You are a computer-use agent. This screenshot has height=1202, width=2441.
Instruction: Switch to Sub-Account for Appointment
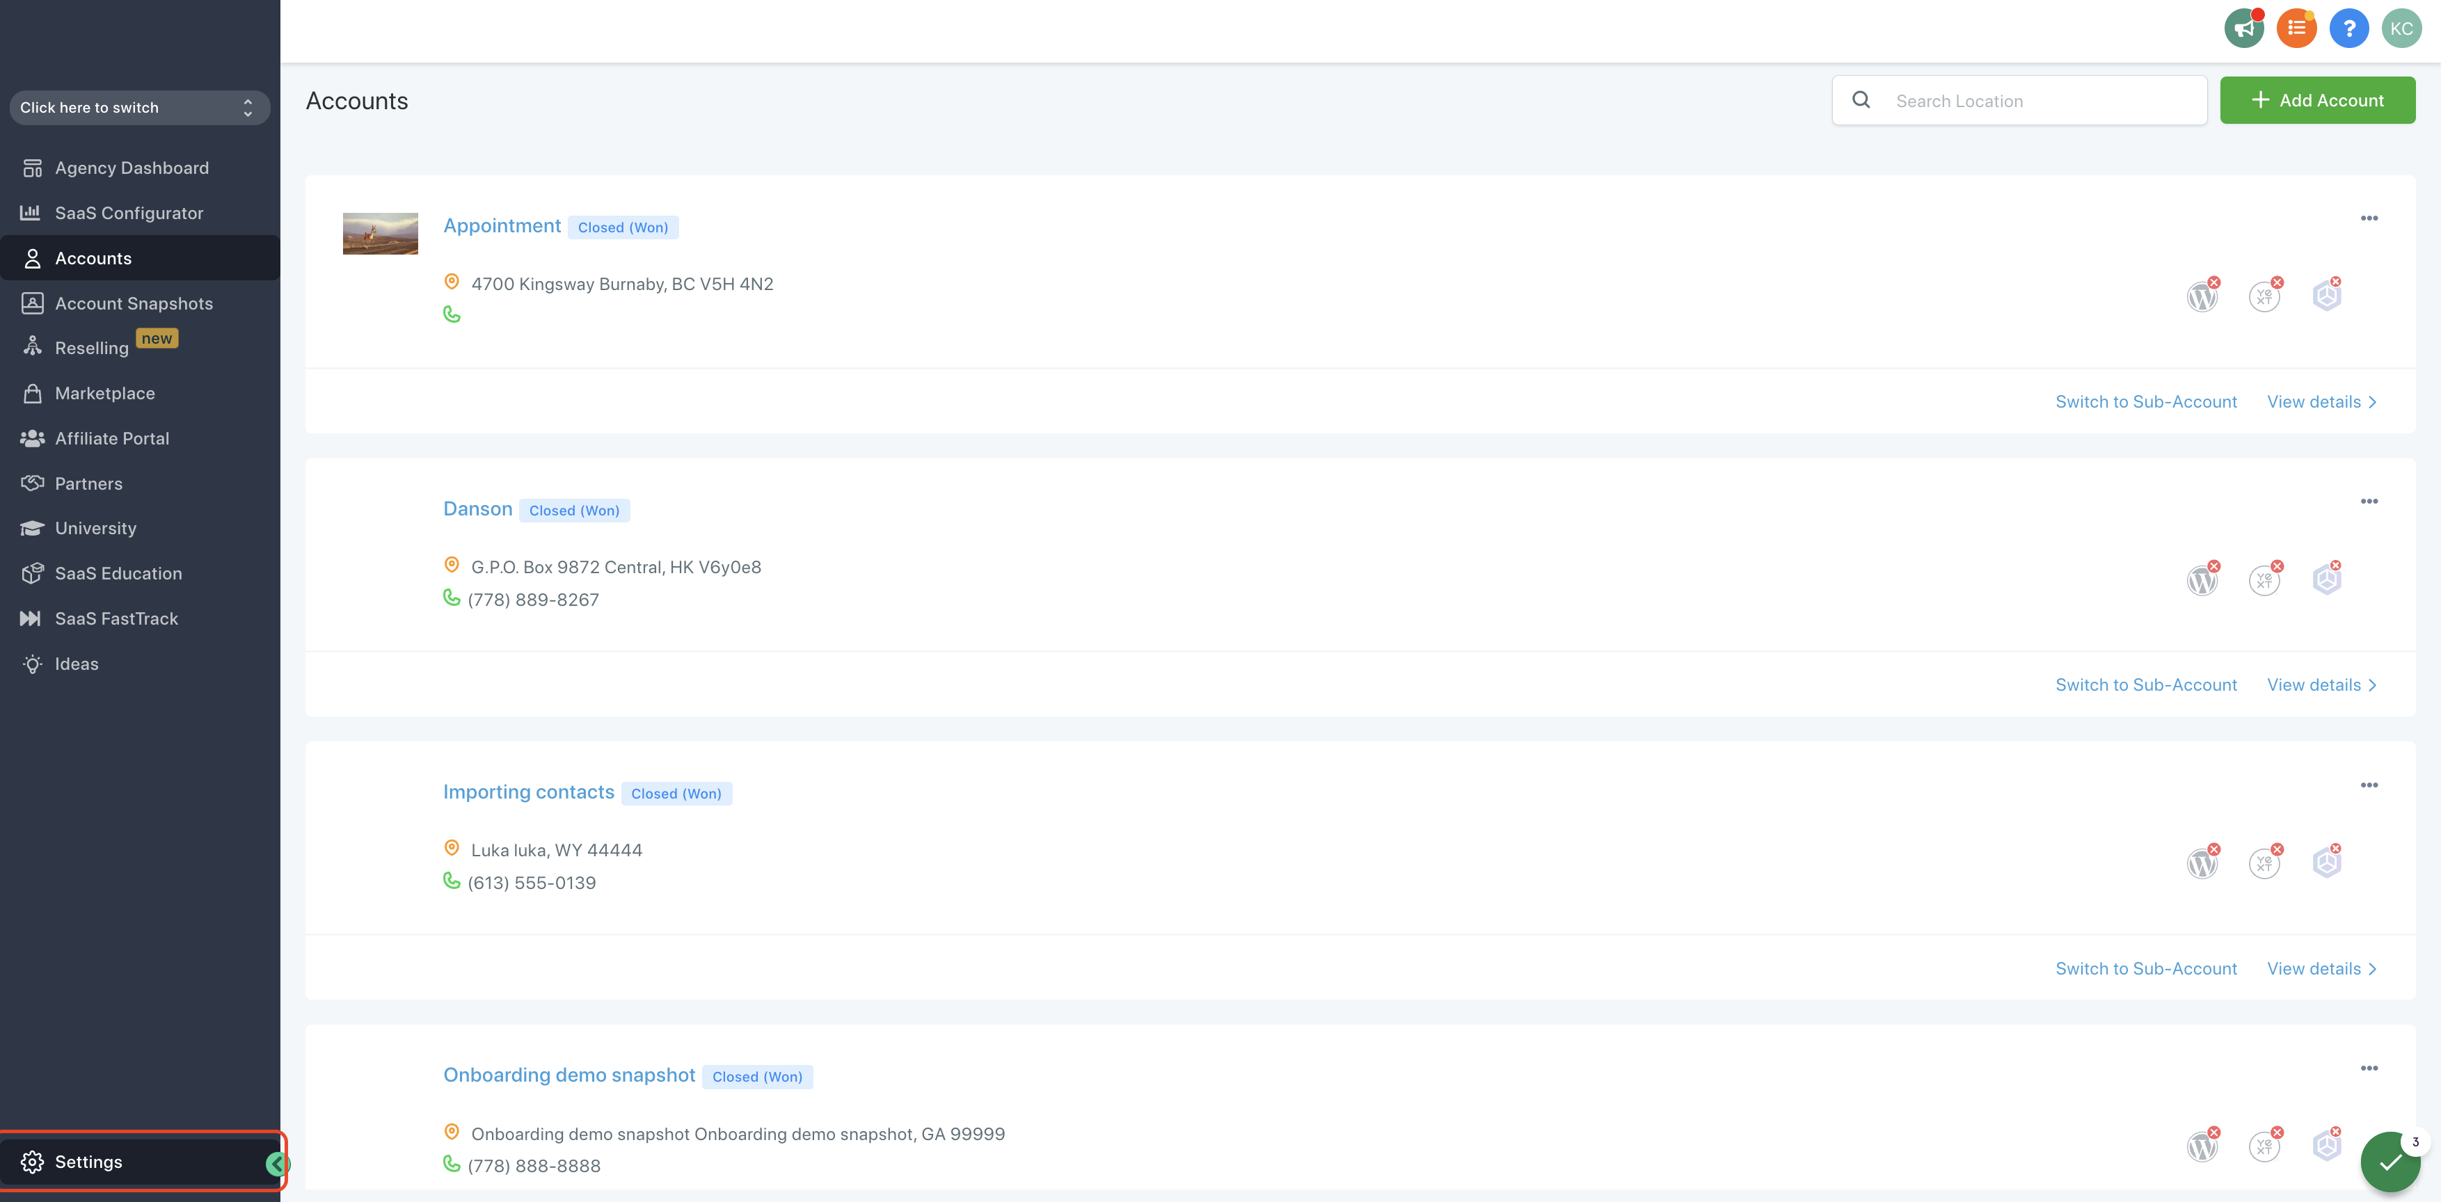[x=2145, y=401]
